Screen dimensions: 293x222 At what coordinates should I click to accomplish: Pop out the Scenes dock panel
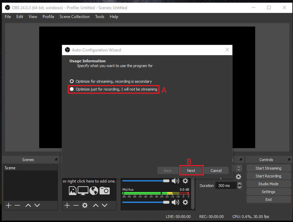click(56, 160)
